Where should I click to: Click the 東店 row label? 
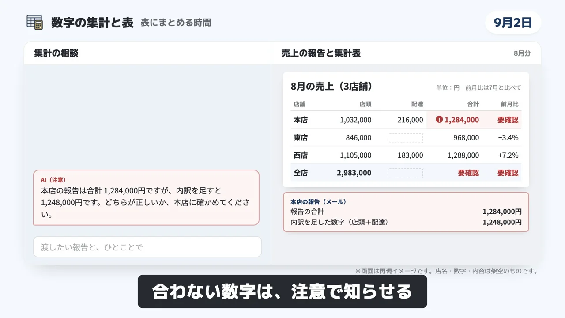click(301, 137)
